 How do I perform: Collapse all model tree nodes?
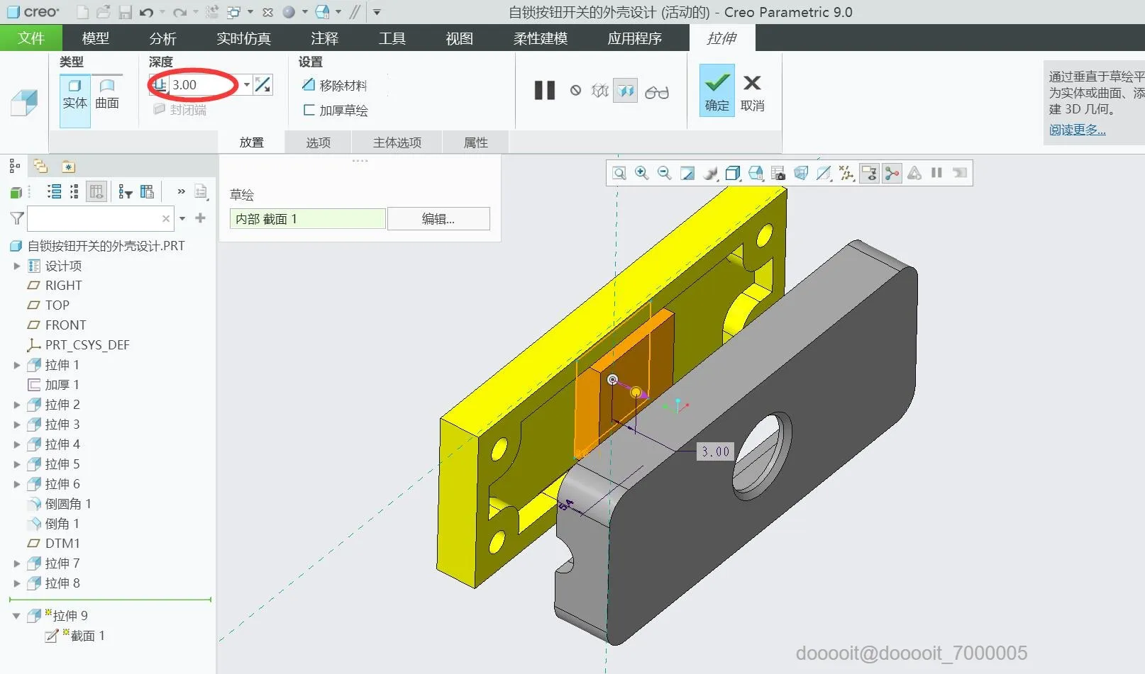point(74,191)
